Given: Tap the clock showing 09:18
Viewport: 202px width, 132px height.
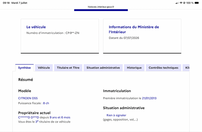Looking at the screenshot, I should click(6, 3).
